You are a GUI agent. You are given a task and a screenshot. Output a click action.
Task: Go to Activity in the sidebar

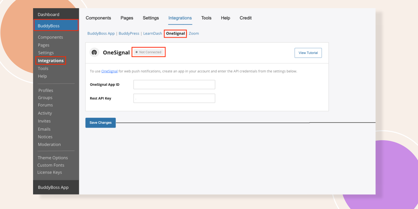click(x=45, y=113)
